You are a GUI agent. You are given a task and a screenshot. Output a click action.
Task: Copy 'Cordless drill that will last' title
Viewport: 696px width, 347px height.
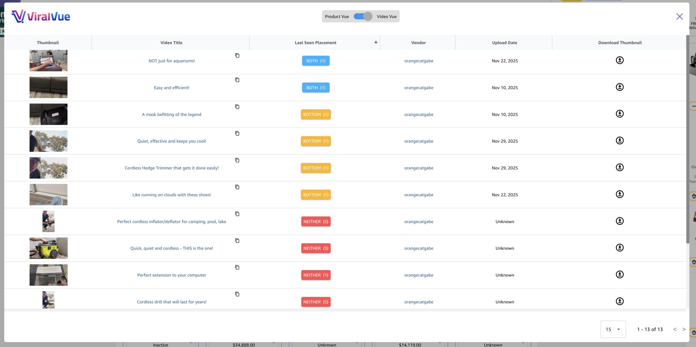click(x=237, y=294)
